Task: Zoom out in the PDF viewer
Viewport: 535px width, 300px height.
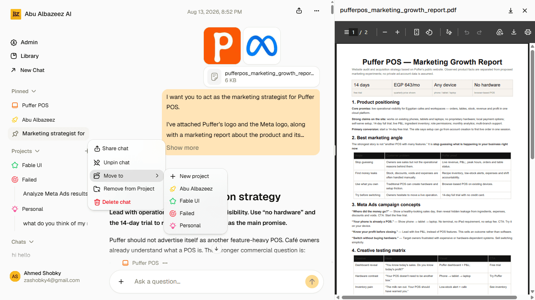Action: click(385, 32)
